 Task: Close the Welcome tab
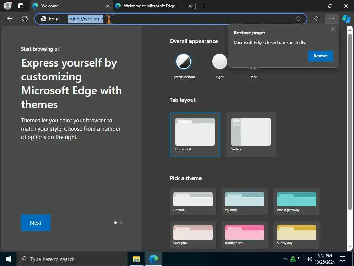[x=108, y=6]
